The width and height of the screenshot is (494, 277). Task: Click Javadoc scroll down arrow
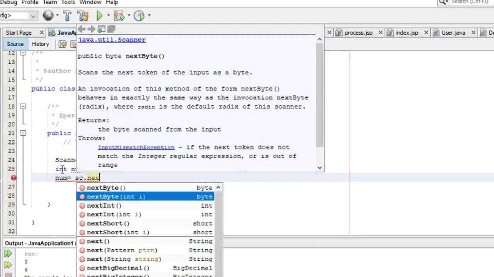320,167
